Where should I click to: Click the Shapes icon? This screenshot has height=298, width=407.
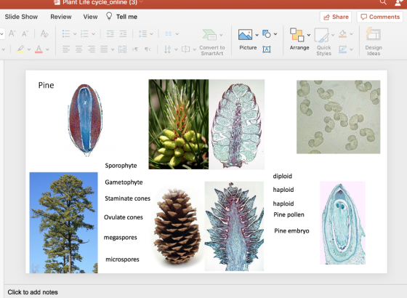[x=267, y=33]
